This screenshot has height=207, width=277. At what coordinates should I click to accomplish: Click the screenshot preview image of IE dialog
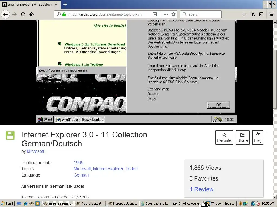(x=136, y=72)
